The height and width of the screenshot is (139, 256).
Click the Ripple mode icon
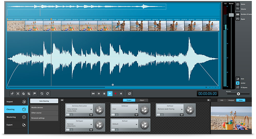point(237,19)
